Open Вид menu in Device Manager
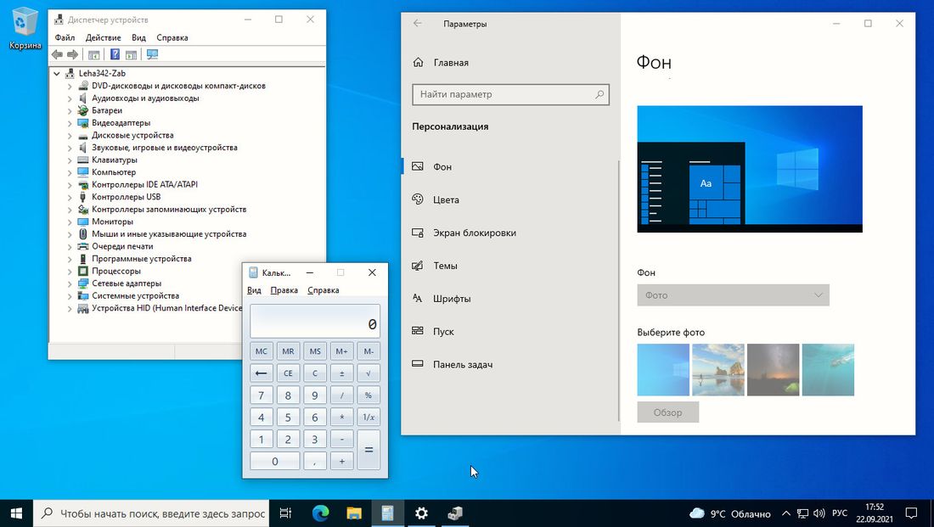This screenshot has width=934, height=527. tap(138, 37)
